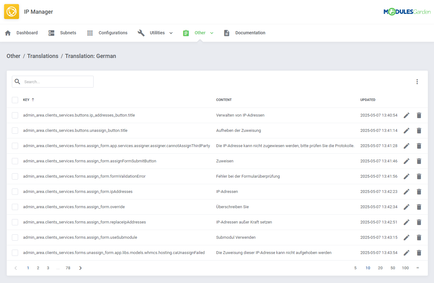Toggle the KEY column sort arrow
The width and height of the screenshot is (434, 283).
click(33, 100)
